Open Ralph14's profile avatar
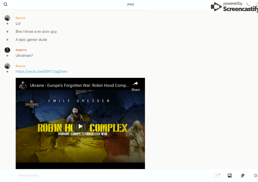Viewport: 258px width, 182px height. [7, 50]
